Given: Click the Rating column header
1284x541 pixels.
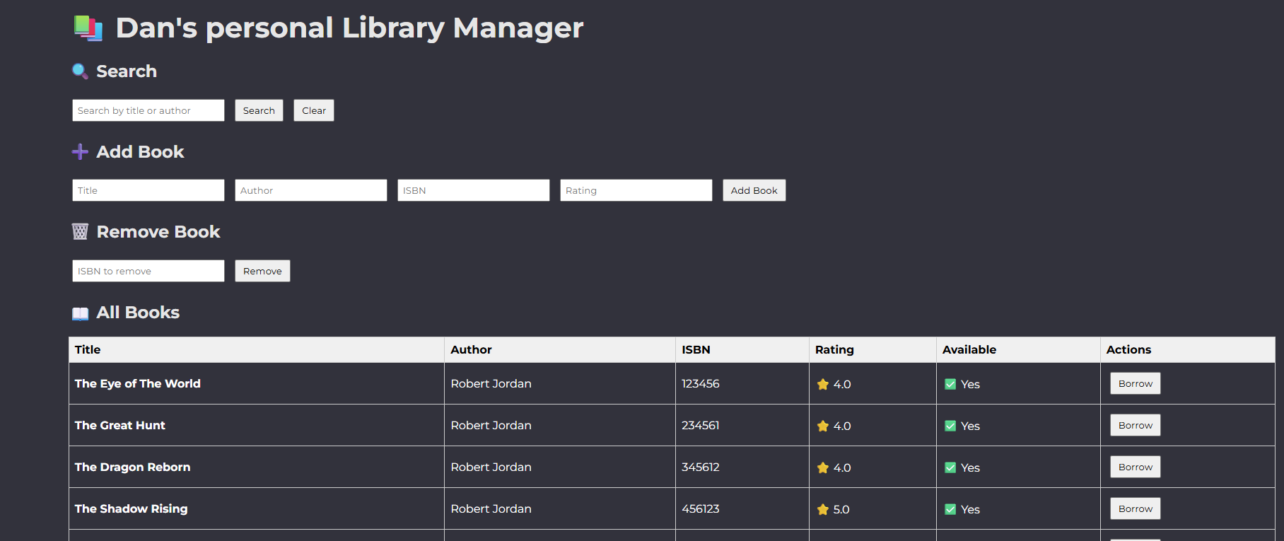Looking at the screenshot, I should point(834,349).
